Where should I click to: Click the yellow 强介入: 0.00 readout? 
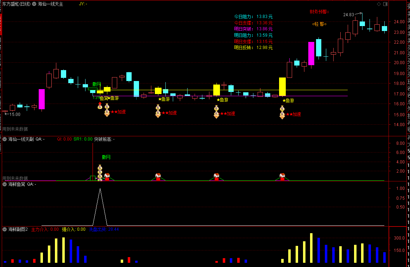point(74,229)
